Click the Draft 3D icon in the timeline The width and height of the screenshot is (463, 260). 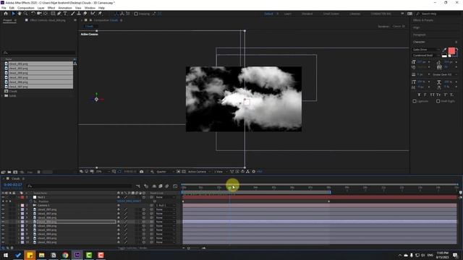[146, 186]
